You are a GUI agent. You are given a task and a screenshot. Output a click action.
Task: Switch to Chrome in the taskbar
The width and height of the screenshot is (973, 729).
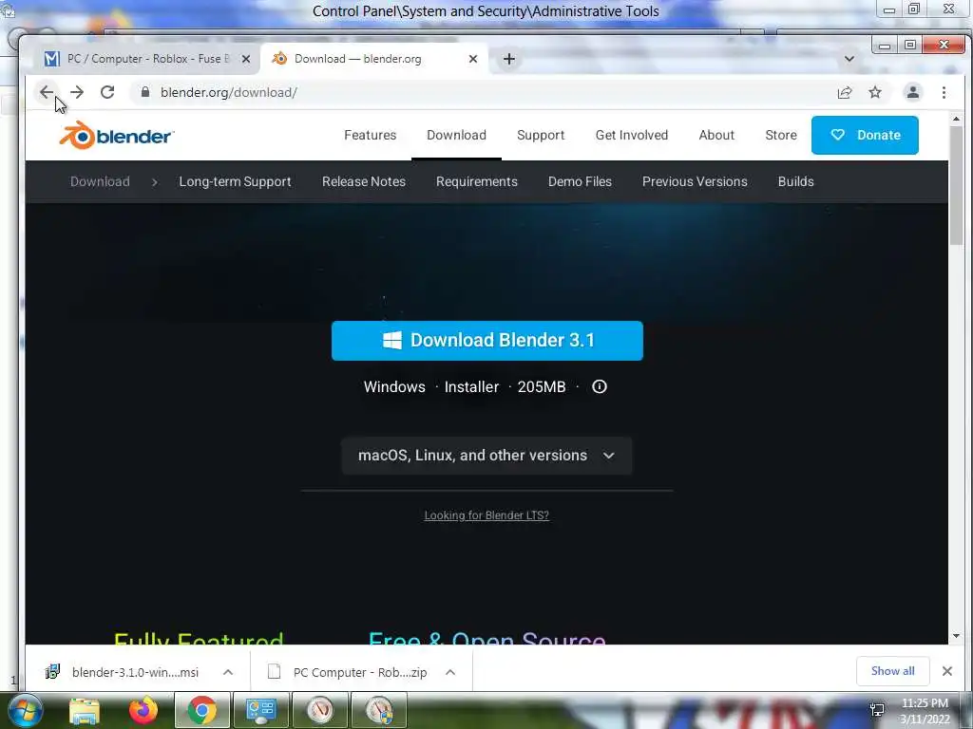tap(201, 710)
